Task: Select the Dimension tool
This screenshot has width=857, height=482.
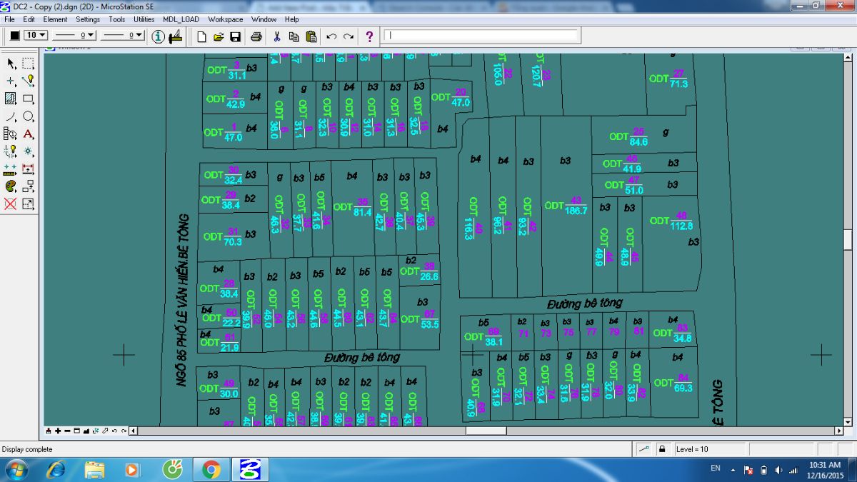Action: pyautogui.click(x=28, y=169)
